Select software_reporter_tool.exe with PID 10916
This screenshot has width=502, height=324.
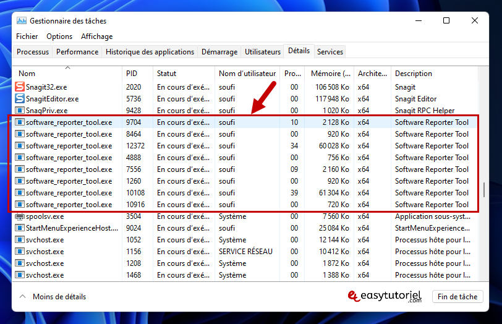click(x=69, y=205)
